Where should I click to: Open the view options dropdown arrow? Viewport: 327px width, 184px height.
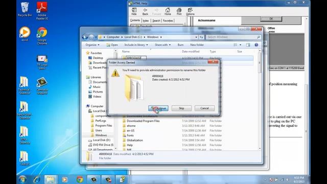[x=240, y=45]
